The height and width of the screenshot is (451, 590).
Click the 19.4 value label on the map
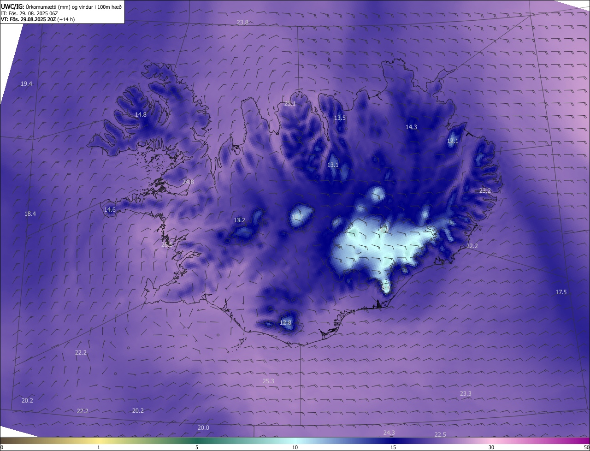point(27,83)
